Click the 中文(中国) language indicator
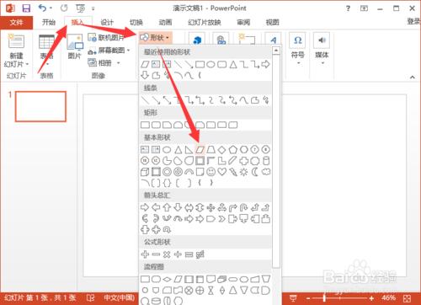This screenshot has width=421, height=305. pos(119,297)
